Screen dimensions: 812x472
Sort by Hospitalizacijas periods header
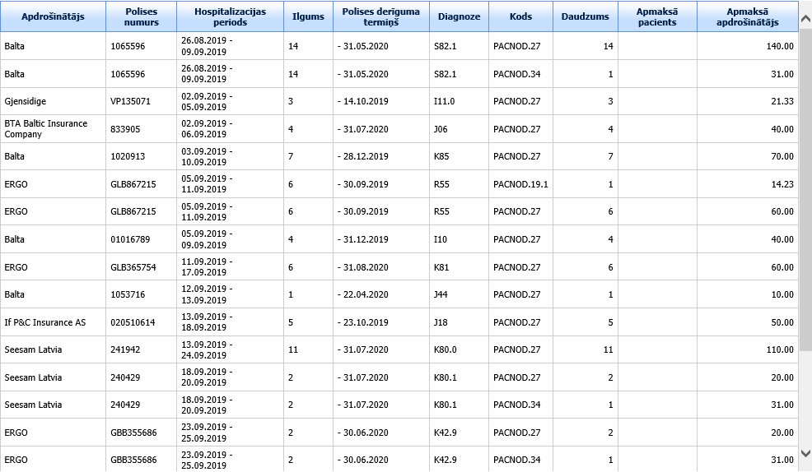click(x=230, y=16)
